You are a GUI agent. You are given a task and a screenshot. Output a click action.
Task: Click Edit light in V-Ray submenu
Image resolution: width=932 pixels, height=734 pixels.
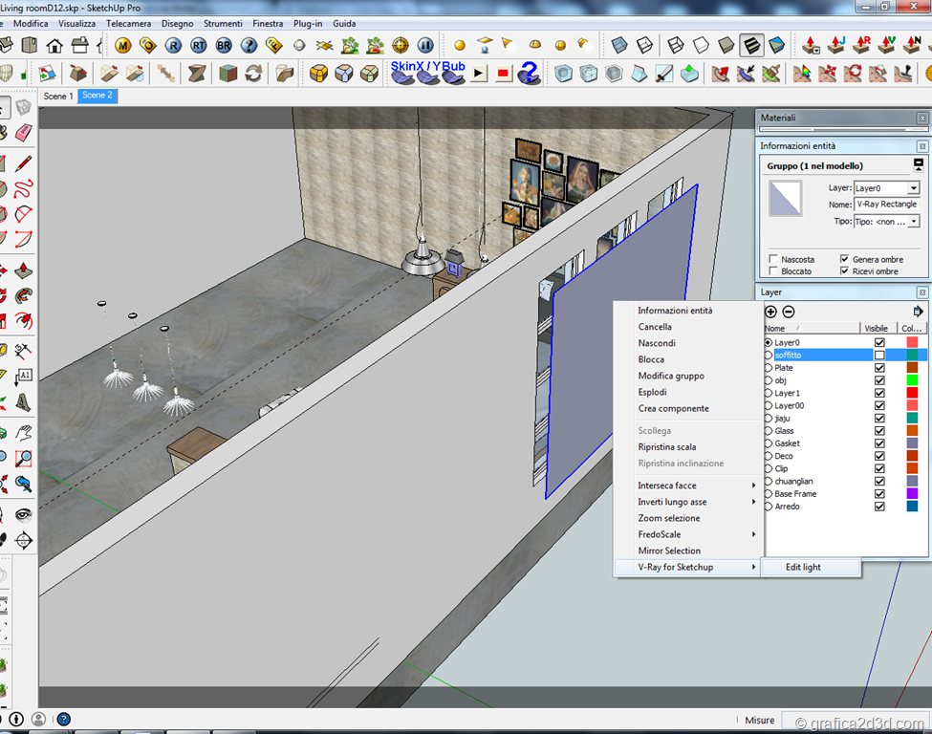[x=803, y=567]
